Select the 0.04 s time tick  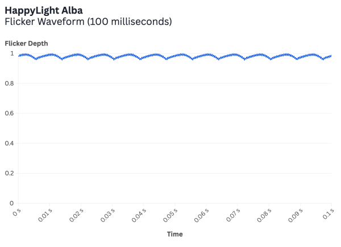[138, 216]
